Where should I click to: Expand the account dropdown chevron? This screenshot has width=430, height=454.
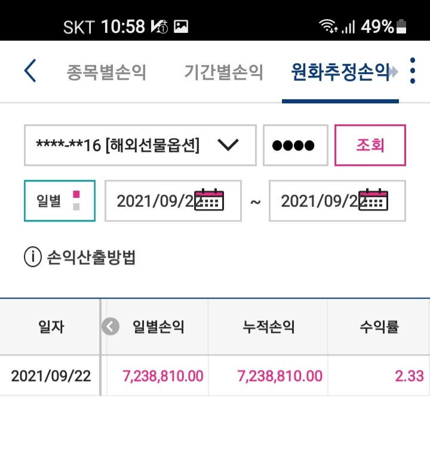coord(228,145)
